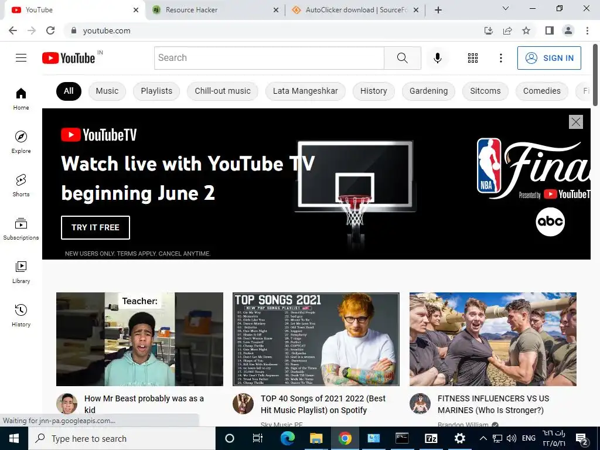Open the tab search dropdown chevron

(x=506, y=8)
